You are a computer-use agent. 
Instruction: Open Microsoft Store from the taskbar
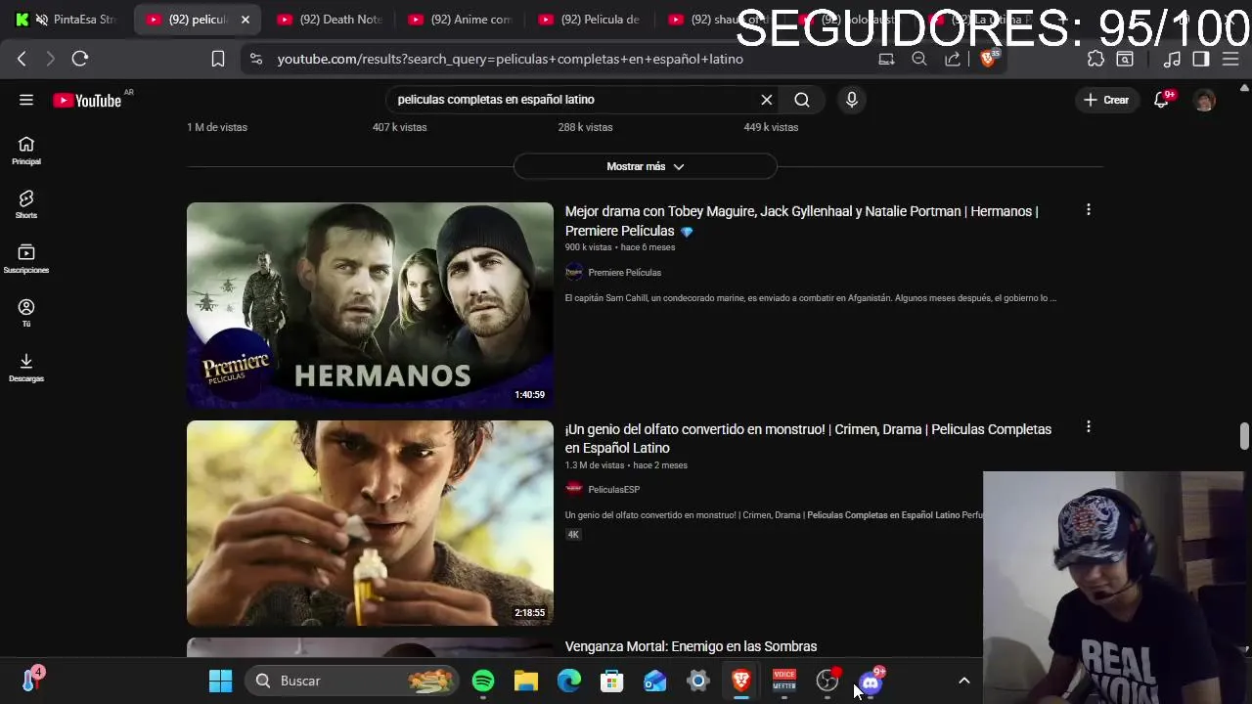point(612,681)
